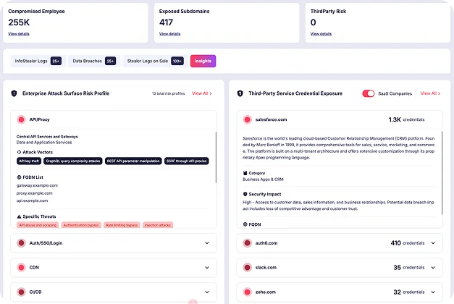Expand the auth0.com credentials row
This screenshot has width=454, height=304.
point(433,243)
